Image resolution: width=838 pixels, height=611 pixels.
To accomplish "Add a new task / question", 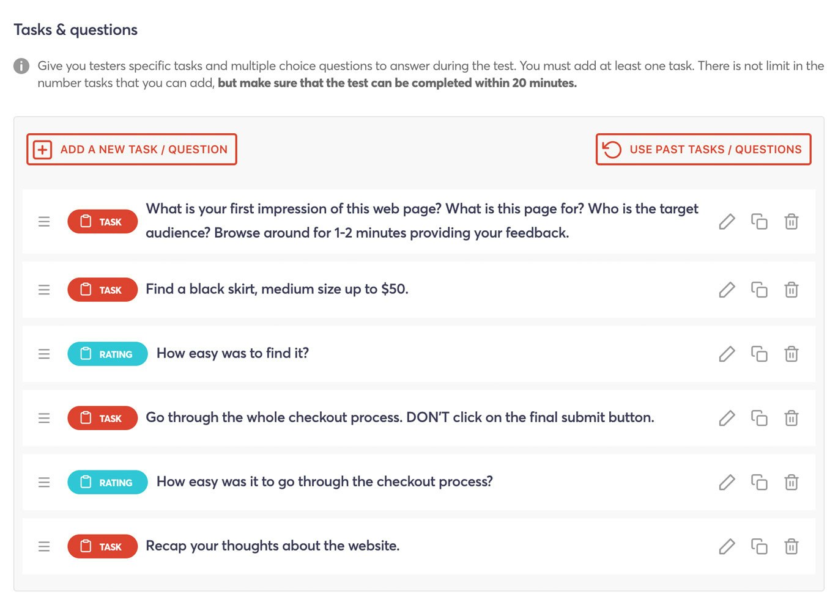I will [x=132, y=150].
